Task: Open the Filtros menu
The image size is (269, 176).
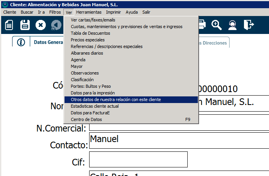Action: click(55, 12)
